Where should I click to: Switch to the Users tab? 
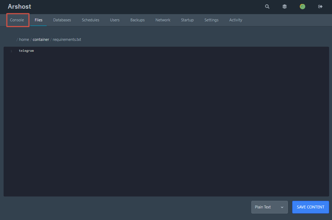pyautogui.click(x=115, y=20)
